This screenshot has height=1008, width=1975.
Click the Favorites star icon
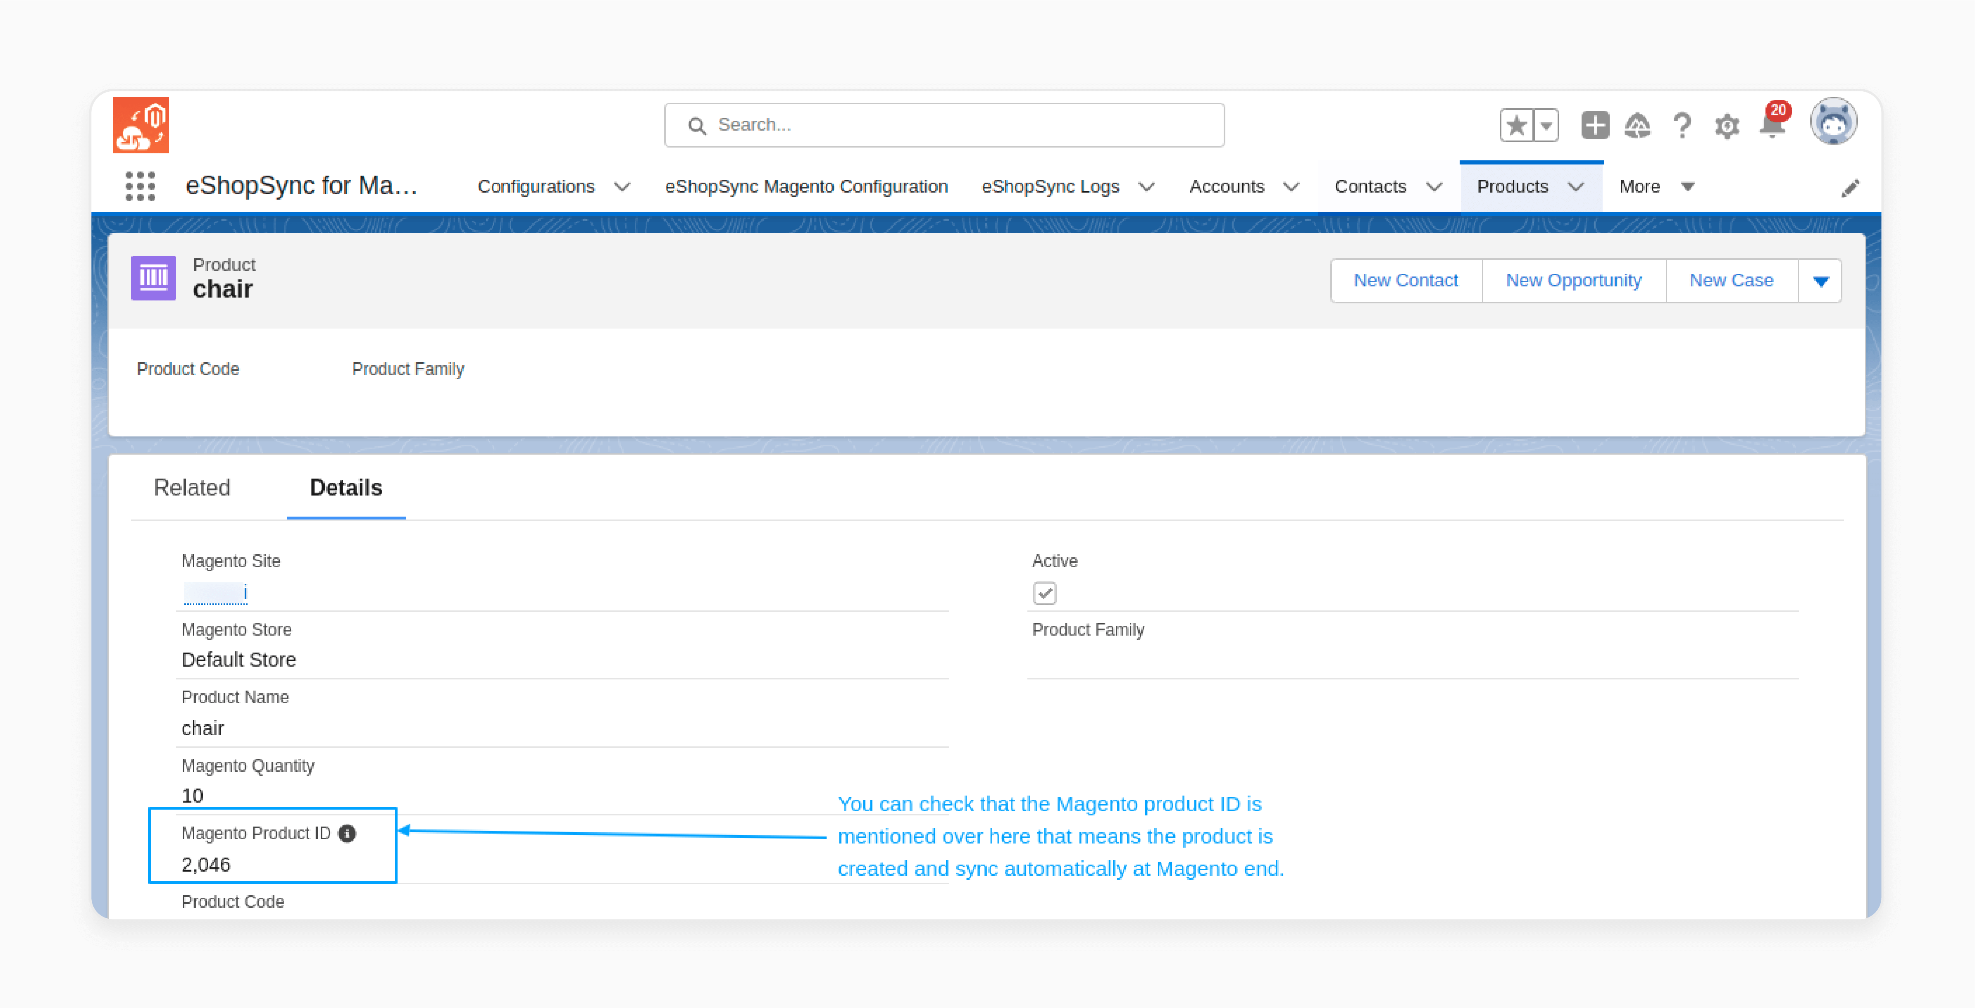click(x=1517, y=125)
